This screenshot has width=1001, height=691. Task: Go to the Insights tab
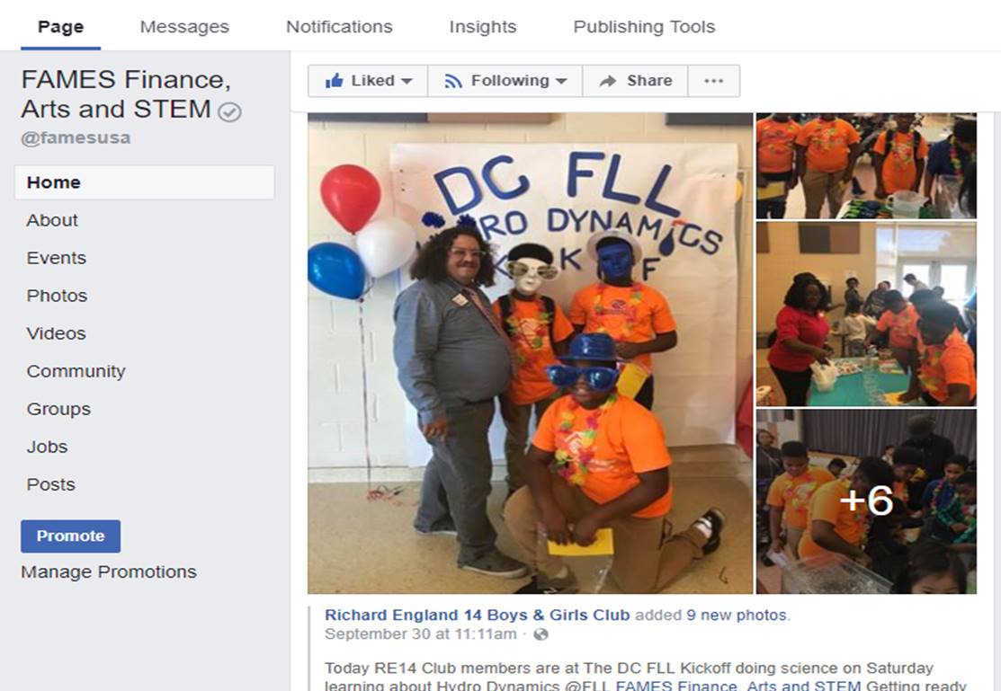coord(483,27)
